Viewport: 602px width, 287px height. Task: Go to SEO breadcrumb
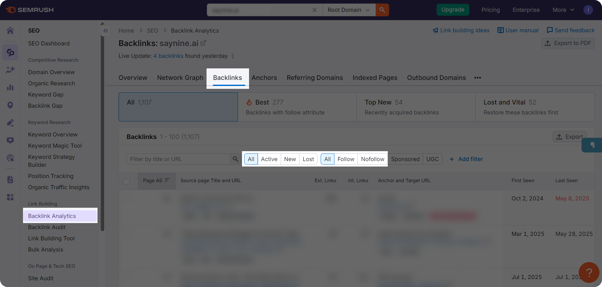(x=152, y=31)
